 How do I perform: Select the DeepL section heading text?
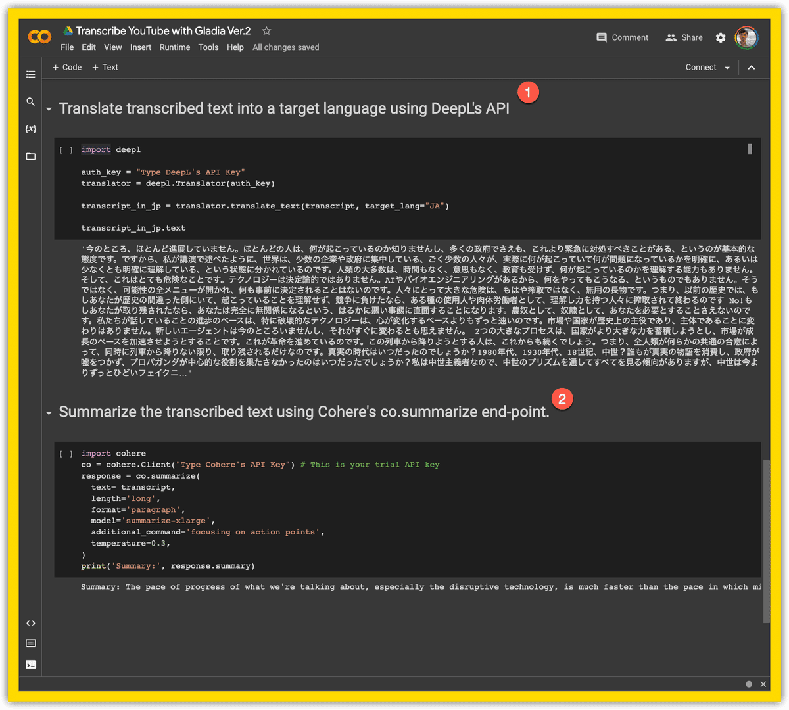[284, 108]
